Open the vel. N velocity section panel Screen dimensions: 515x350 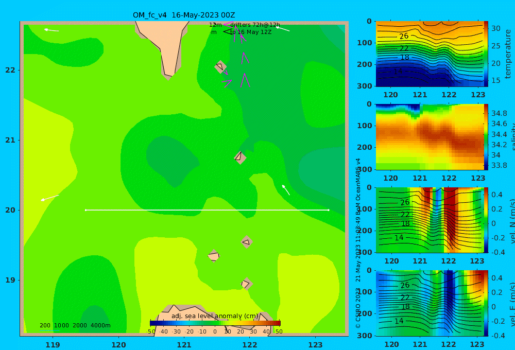[430, 220]
